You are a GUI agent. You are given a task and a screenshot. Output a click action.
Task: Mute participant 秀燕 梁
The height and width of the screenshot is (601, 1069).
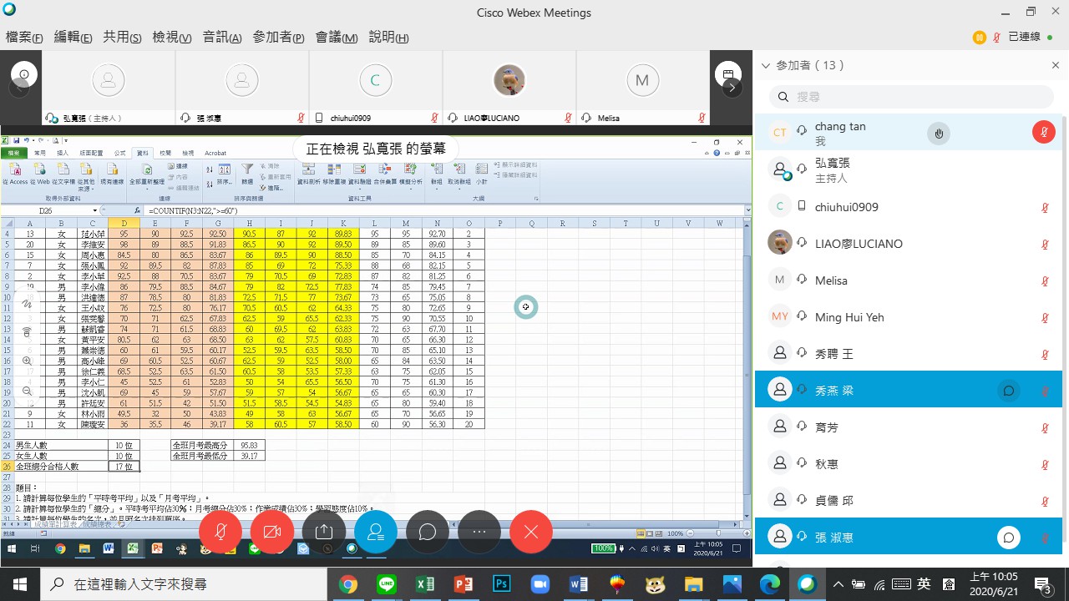point(1045,389)
